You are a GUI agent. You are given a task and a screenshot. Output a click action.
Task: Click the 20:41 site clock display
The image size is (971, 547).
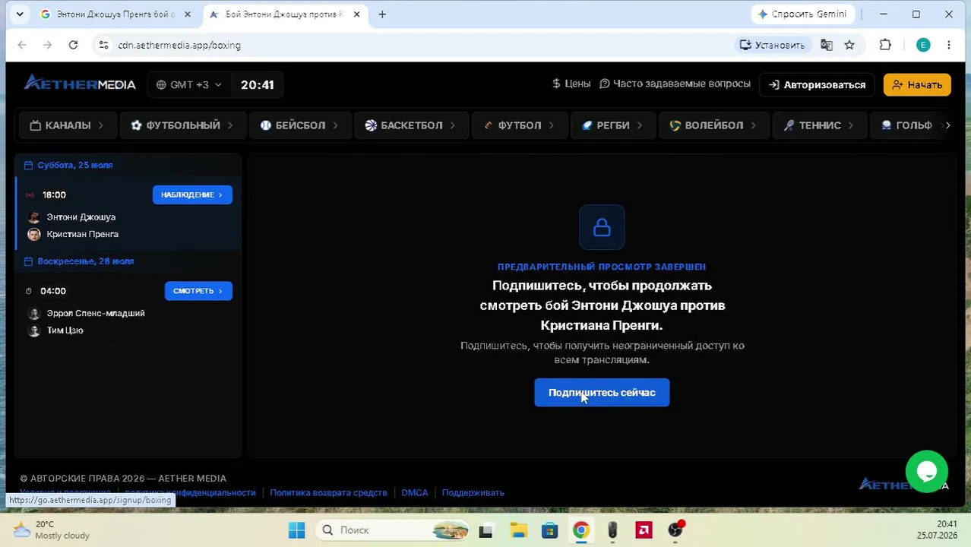pyautogui.click(x=257, y=84)
